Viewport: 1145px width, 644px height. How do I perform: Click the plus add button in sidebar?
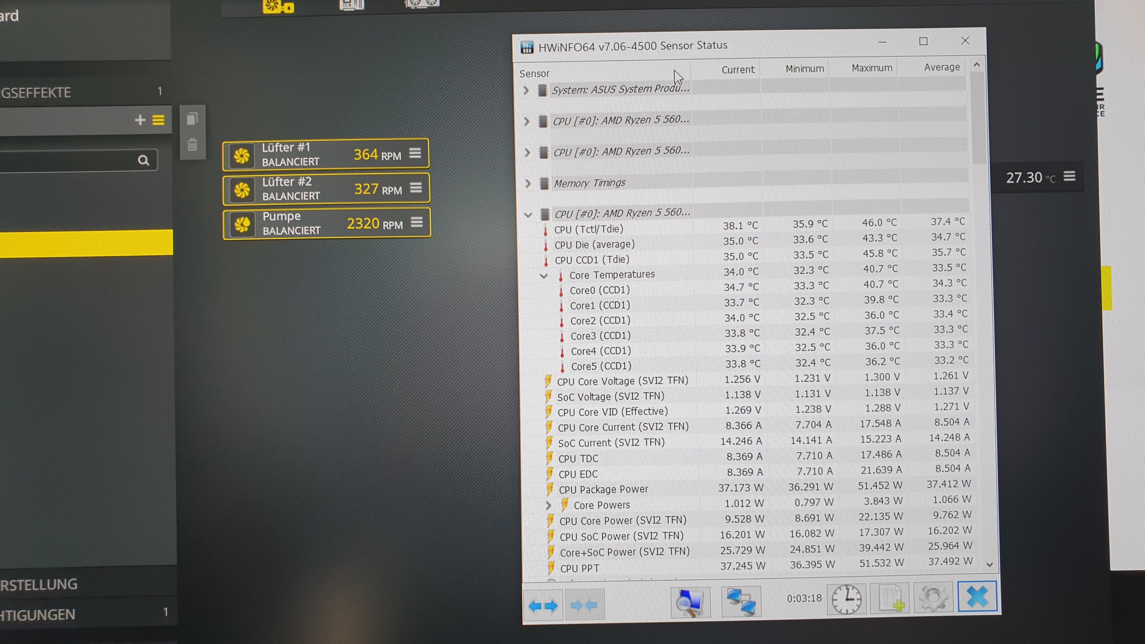tap(140, 120)
